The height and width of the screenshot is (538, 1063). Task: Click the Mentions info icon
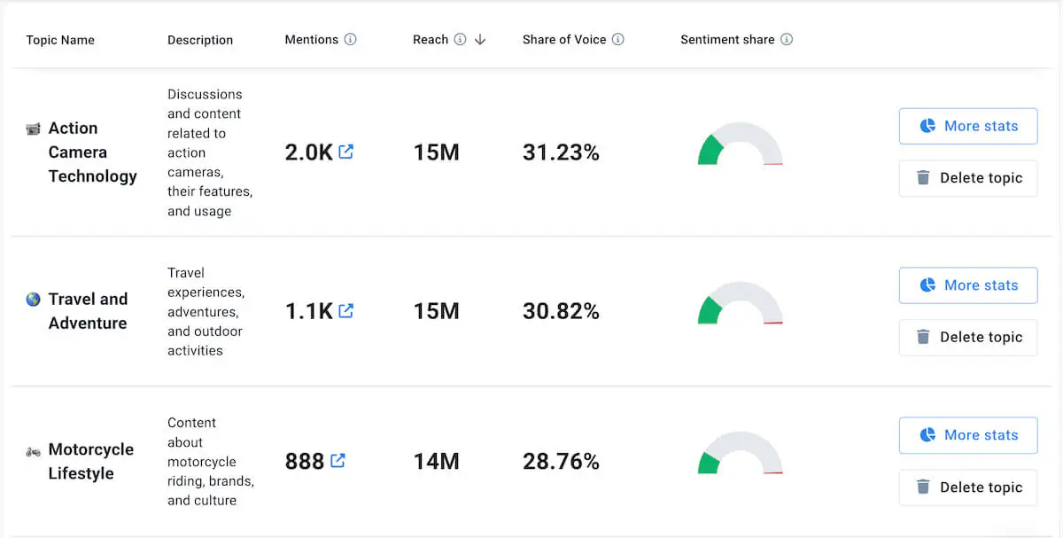(349, 39)
